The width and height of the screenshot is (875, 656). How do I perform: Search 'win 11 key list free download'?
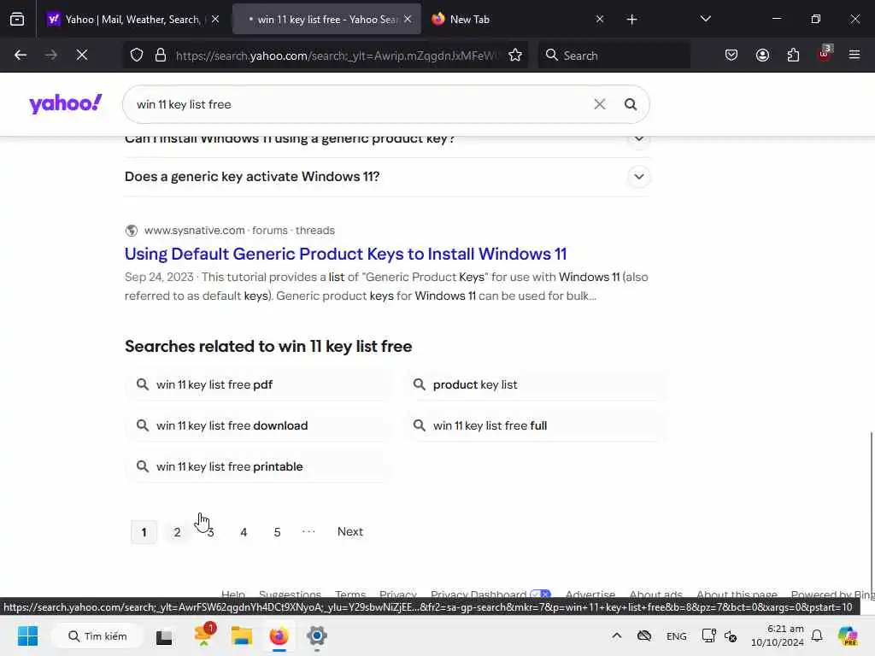[260, 425]
